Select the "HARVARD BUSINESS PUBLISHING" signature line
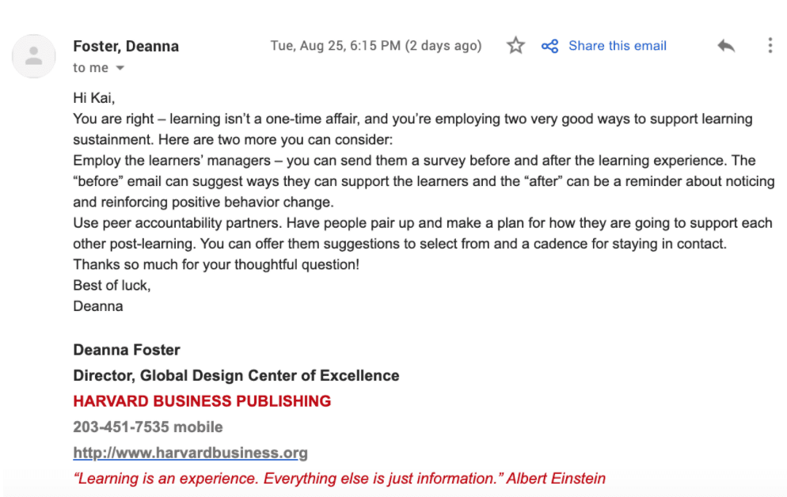The image size is (787, 497). 202,401
